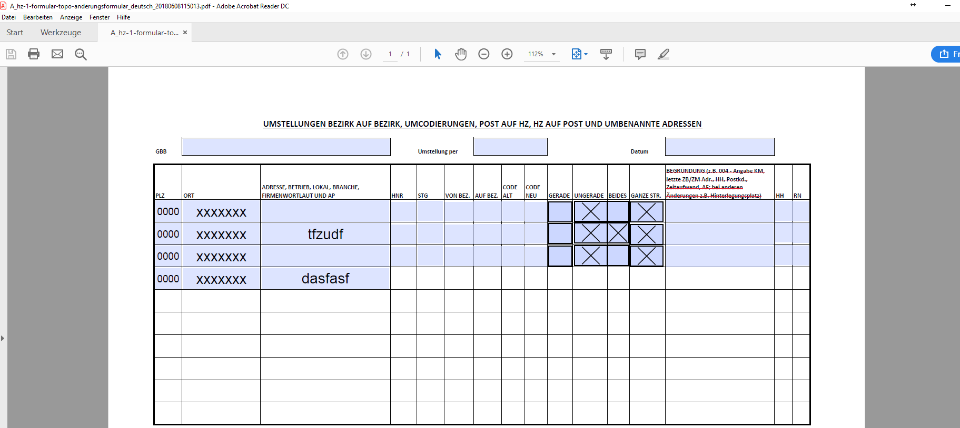Click the window resize arrows in title bar
960x428 pixels.
click(x=913, y=5)
